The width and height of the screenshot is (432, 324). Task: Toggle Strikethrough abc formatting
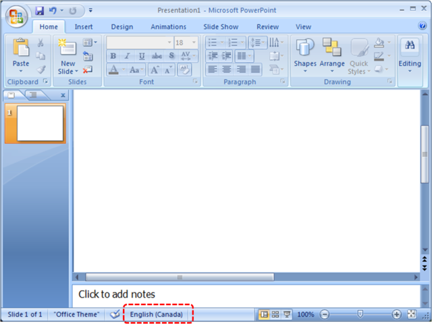[157, 56]
